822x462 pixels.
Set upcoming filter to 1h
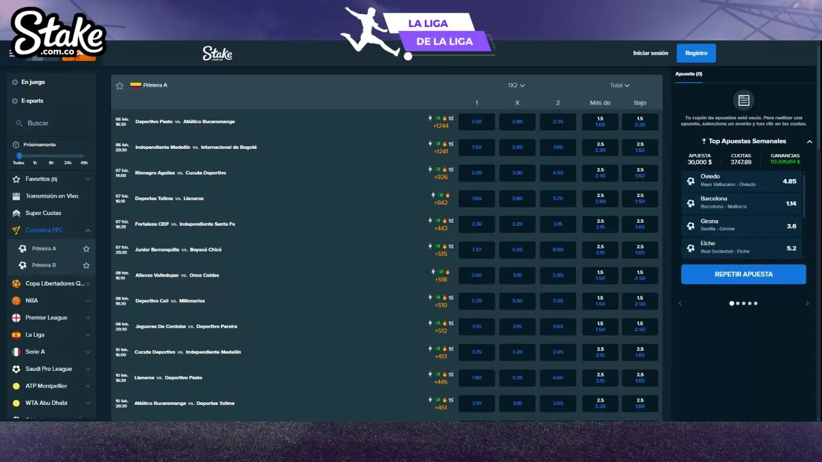point(35,162)
